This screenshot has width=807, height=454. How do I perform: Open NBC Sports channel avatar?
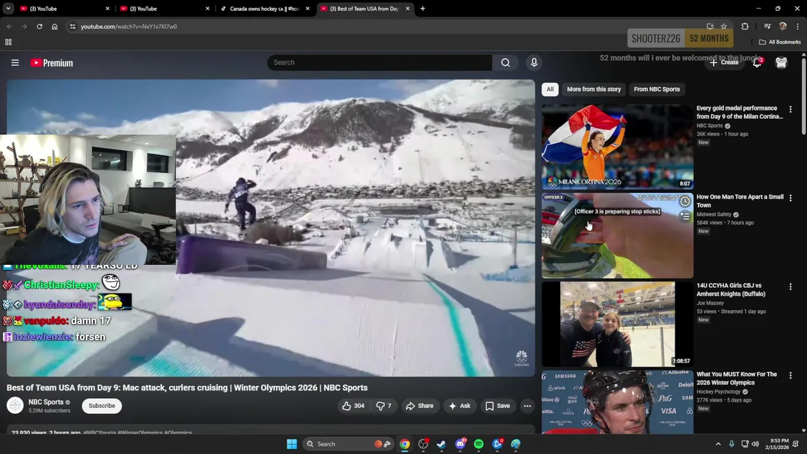(15, 405)
